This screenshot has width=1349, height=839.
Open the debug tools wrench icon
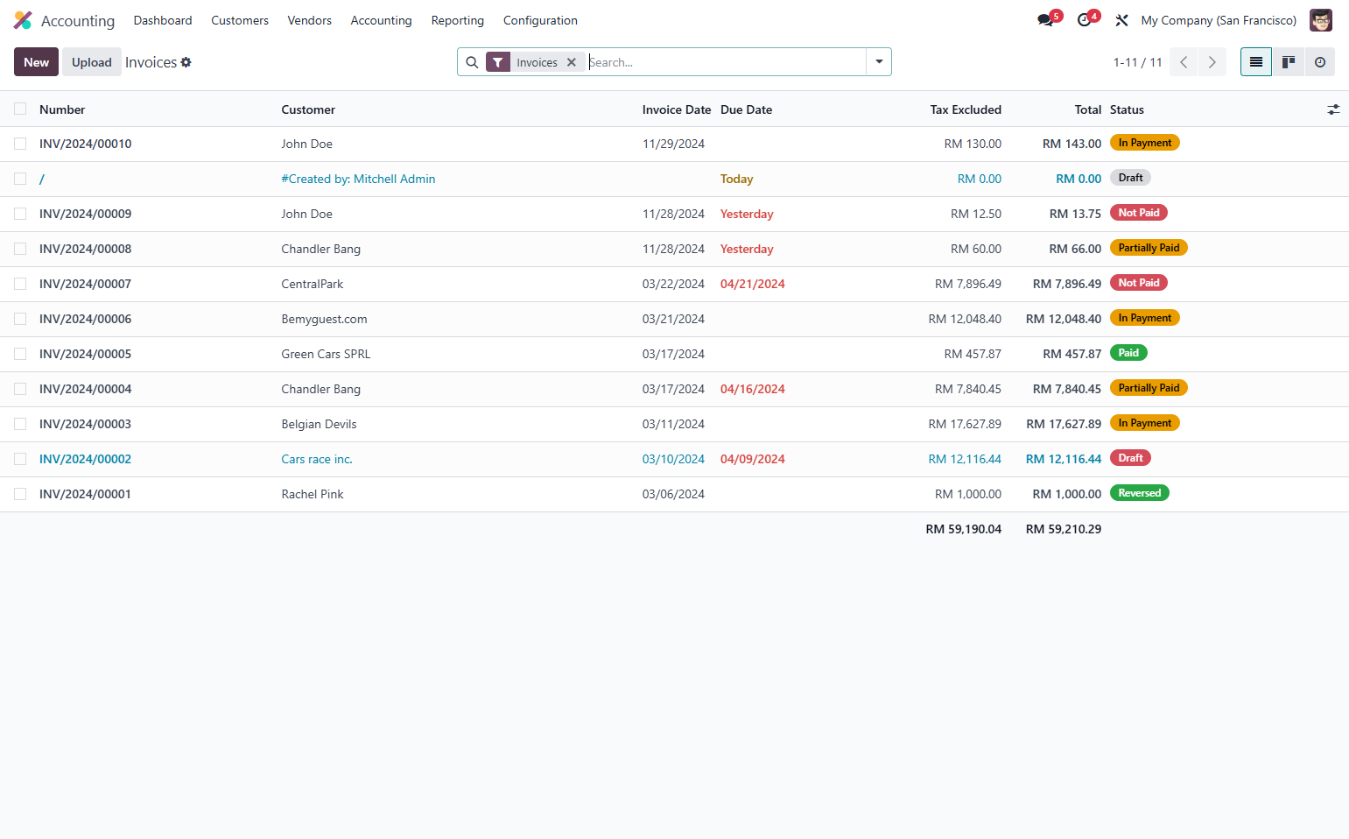tap(1121, 20)
